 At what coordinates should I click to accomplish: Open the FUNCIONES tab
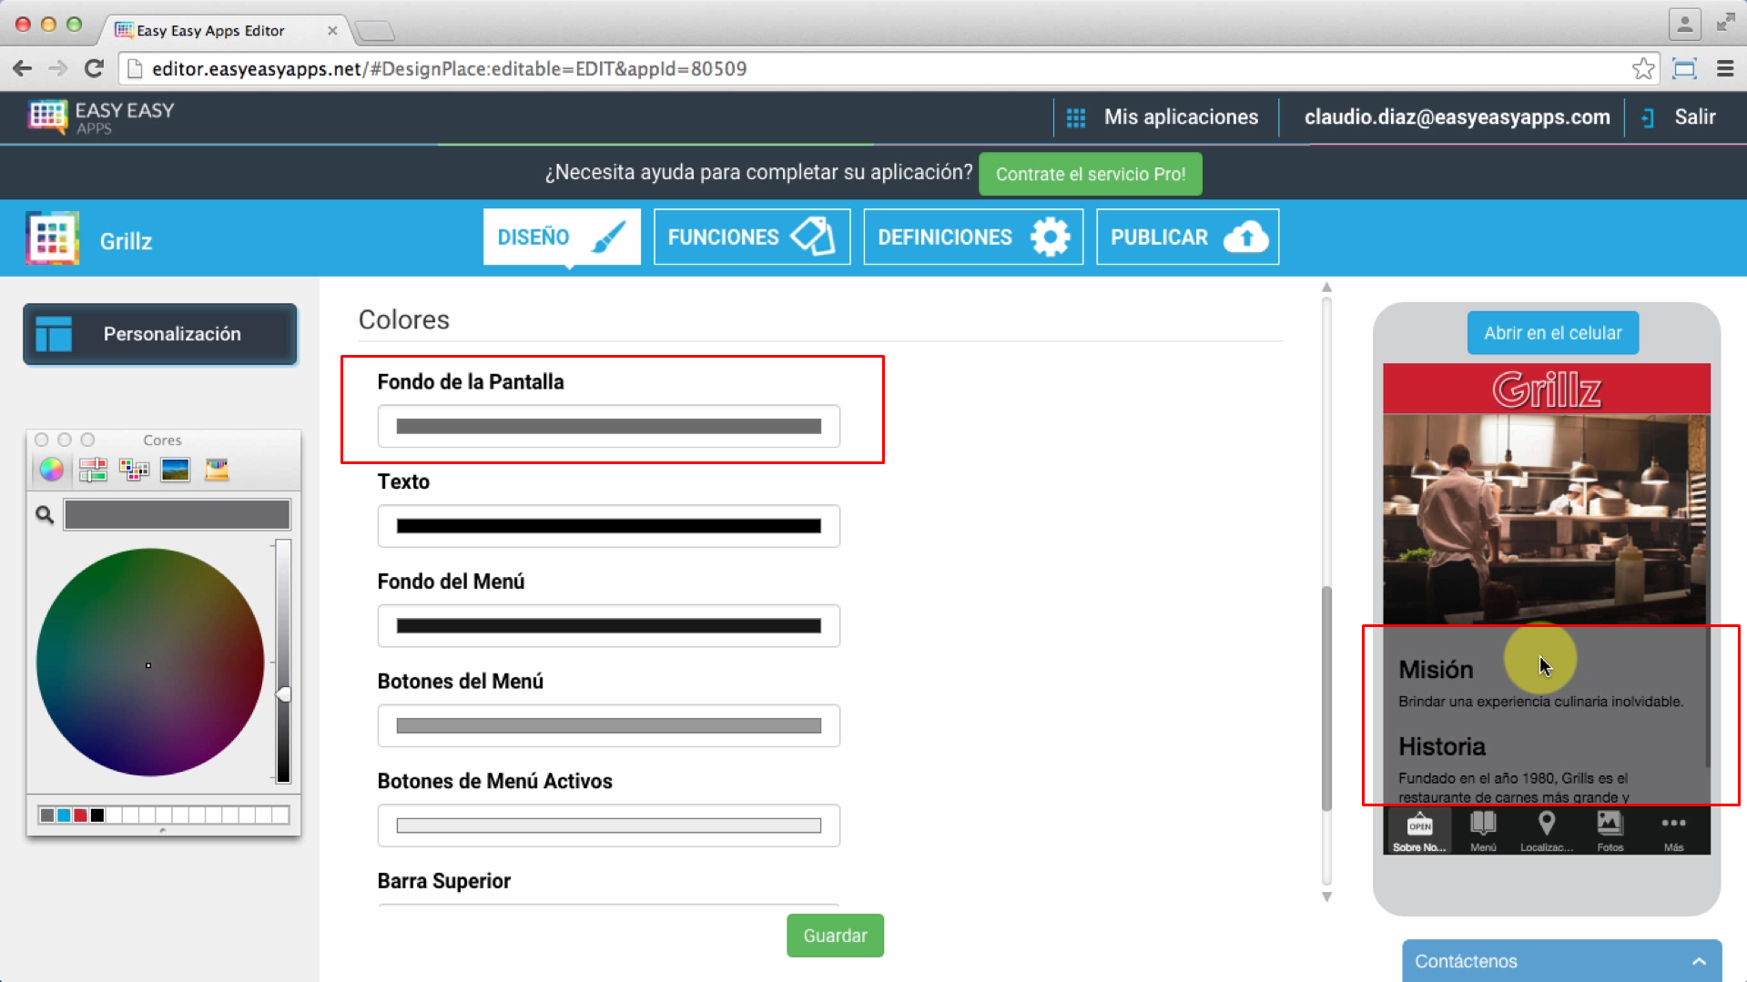click(x=751, y=237)
